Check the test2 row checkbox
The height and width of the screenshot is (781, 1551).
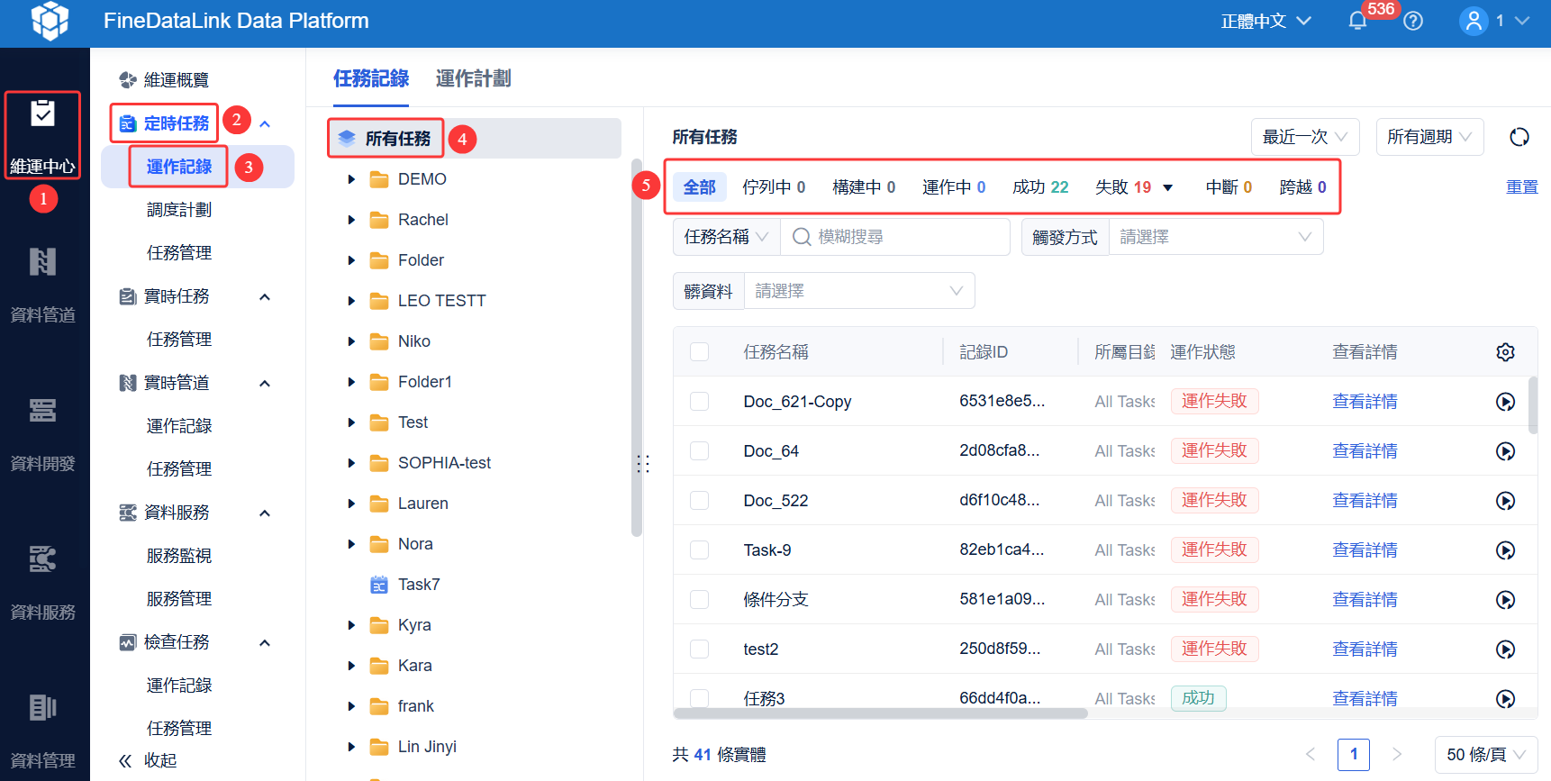click(699, 649)
